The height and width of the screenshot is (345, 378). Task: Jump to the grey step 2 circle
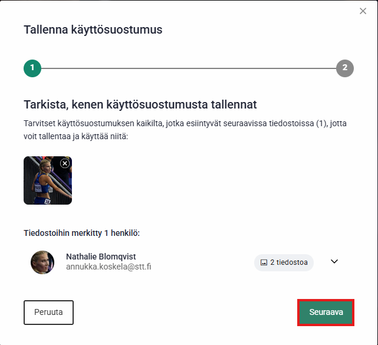345,68
